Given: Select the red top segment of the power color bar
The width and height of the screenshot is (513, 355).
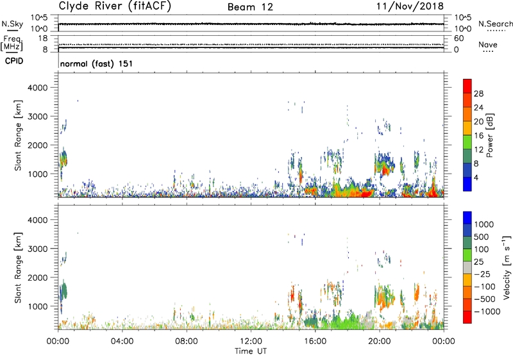Looking at the screenshot, I should (467, 86).
